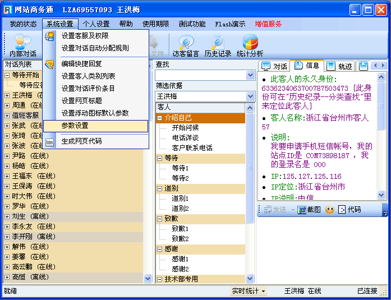
Task: Click the 内部对话 toolbar icon
Action: point(22,45)
